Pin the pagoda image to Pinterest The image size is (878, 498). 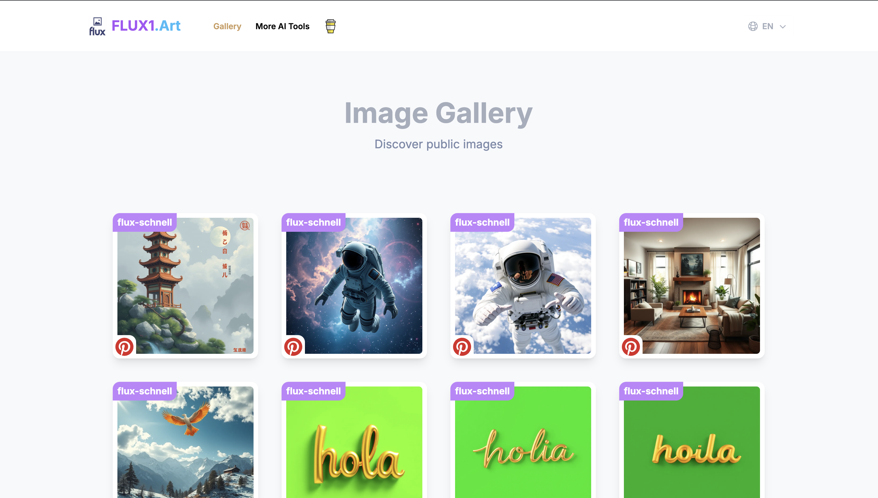click(x=124, y=347)
